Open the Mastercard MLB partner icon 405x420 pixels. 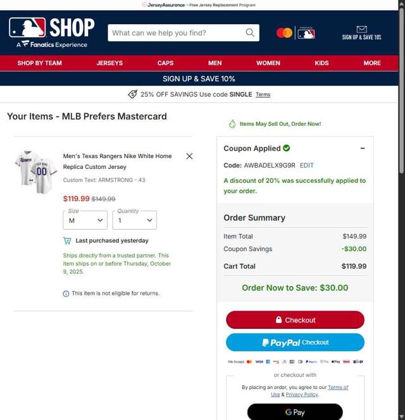pos(296,33)
